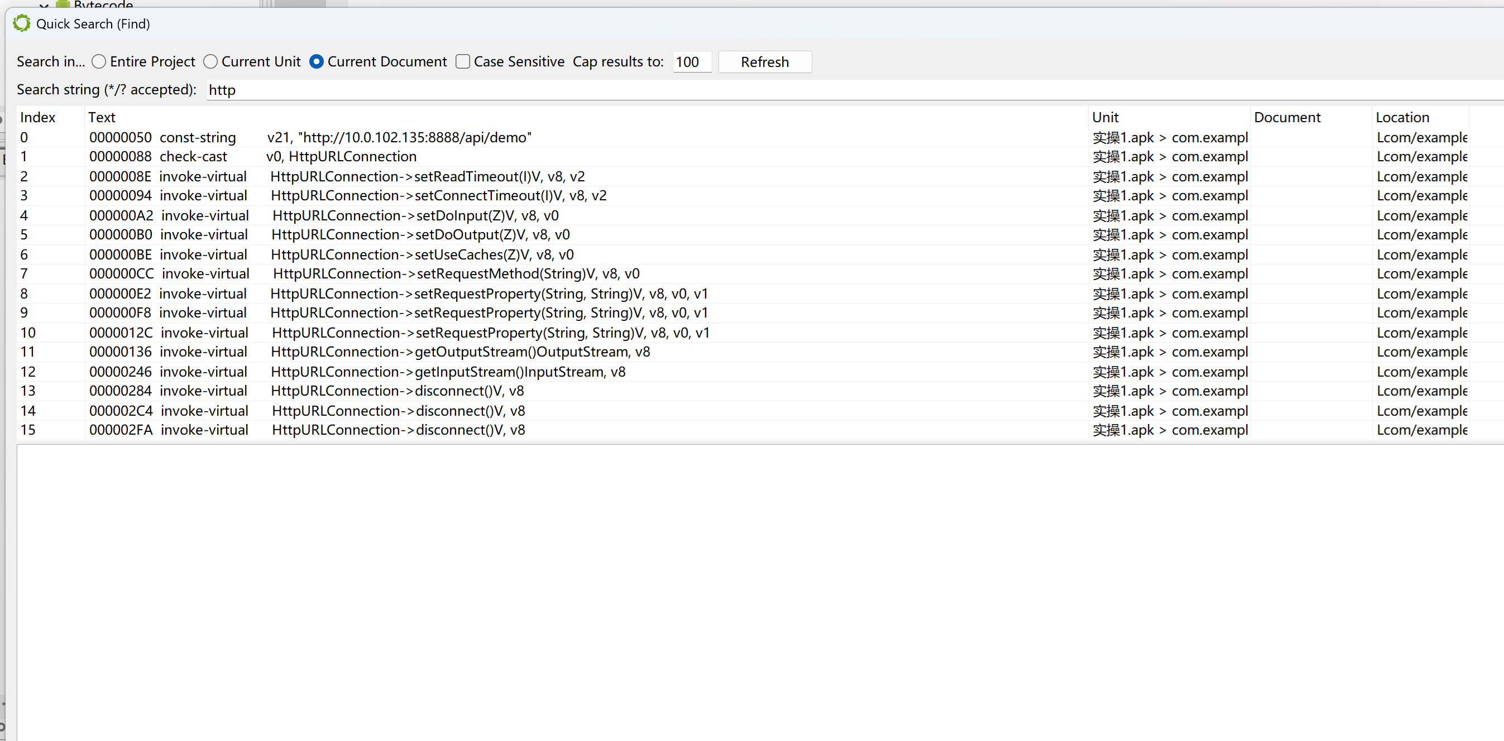
Task: Select Entire Project search scope
Action: coord(99,62)
